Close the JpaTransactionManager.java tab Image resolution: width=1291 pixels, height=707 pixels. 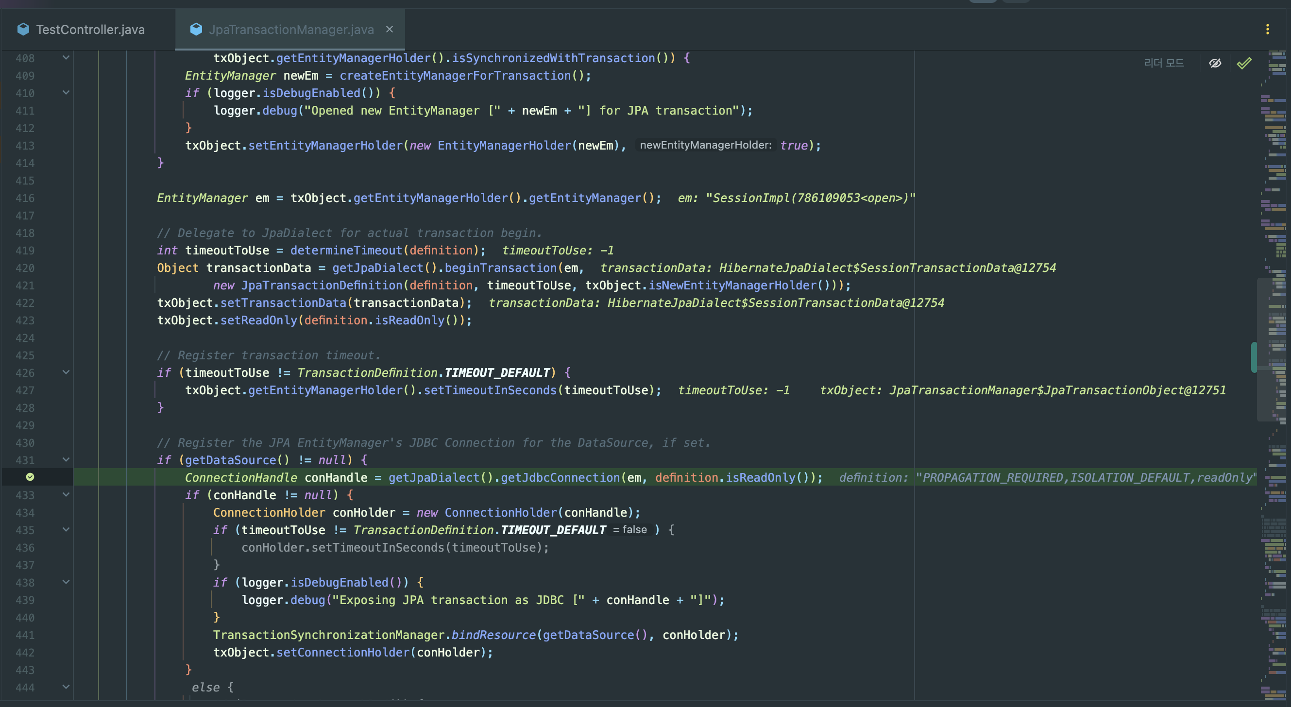click(390, 29)
